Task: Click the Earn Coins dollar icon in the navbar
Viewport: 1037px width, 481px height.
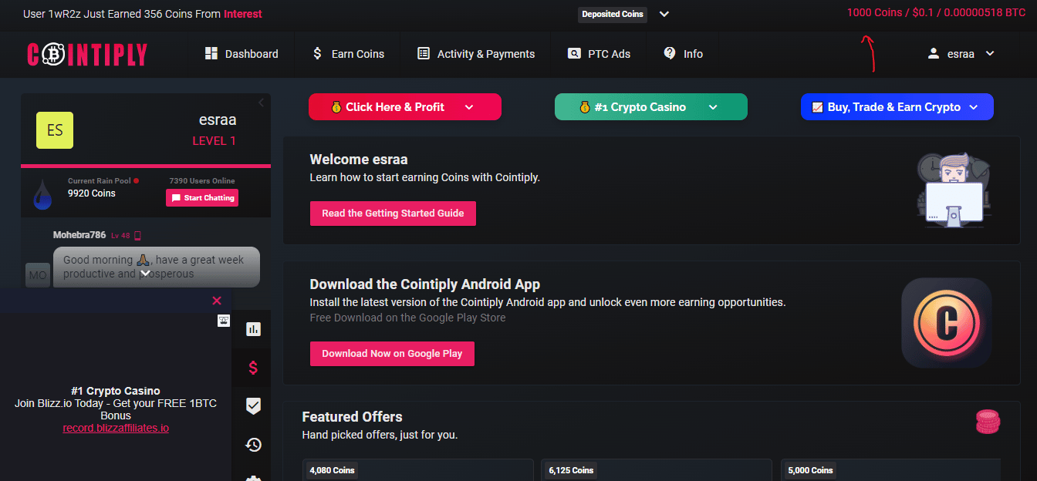Action: [x=317, y=53]
